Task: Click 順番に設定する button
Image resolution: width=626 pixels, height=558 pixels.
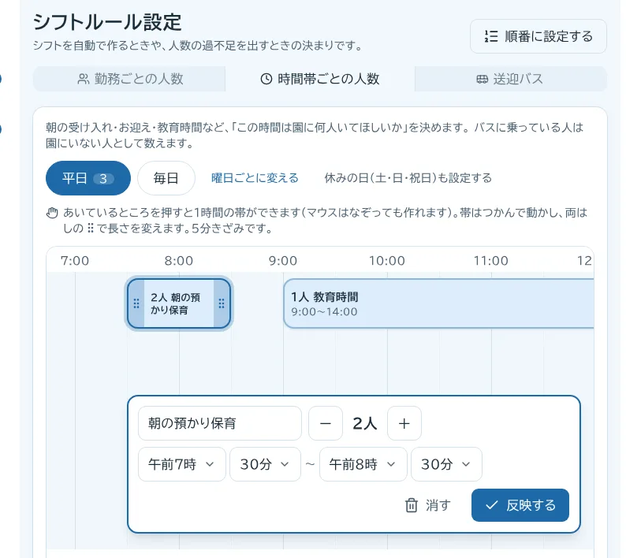Action: tap(538, 36)
